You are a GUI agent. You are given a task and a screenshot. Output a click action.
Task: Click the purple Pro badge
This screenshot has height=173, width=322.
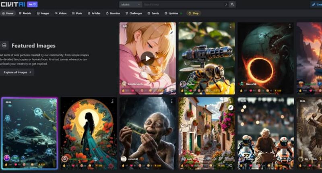(x=32, y=4)
